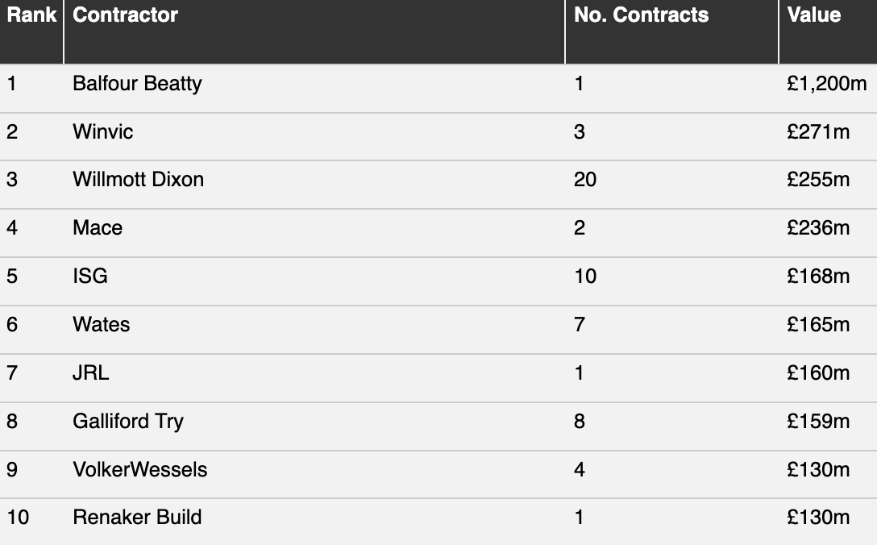
Task: Click the Value column header
Action: (x=814, y=15)
